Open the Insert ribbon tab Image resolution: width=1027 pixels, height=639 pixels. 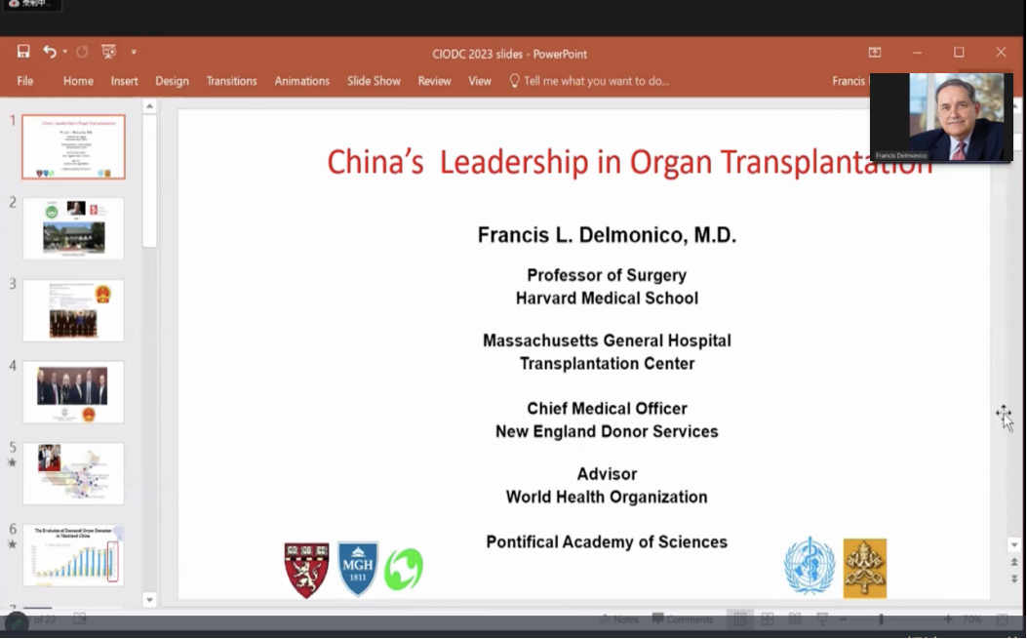125,81
